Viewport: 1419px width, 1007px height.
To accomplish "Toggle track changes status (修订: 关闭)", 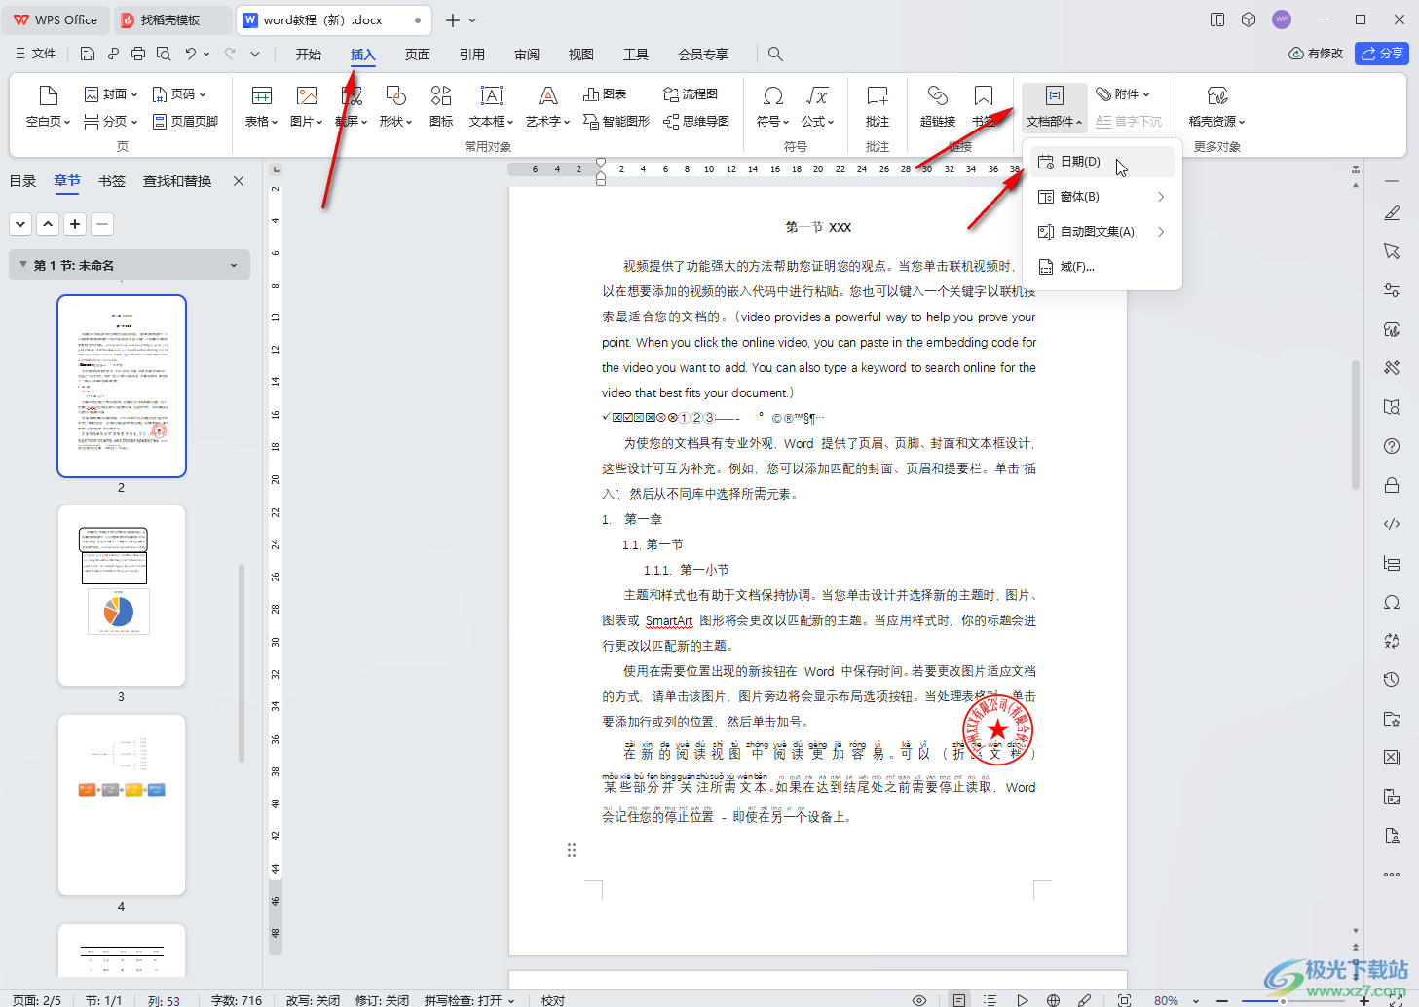I will click(x=382, y=1000).
